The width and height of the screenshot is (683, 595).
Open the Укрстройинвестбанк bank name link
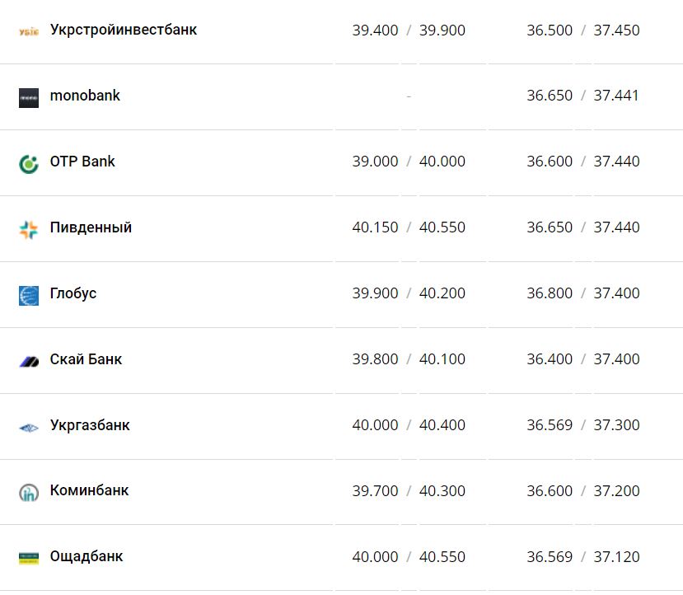124,30
